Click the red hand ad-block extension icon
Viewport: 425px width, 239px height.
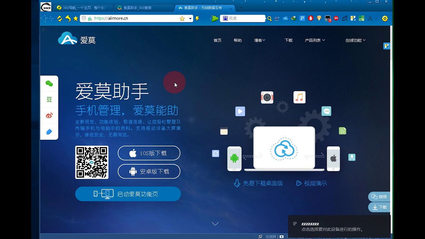pos(311,19)
